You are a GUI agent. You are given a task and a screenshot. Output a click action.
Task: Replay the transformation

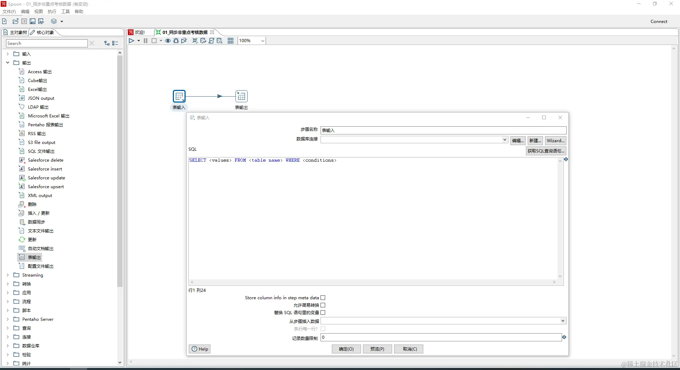pos(184,41)
